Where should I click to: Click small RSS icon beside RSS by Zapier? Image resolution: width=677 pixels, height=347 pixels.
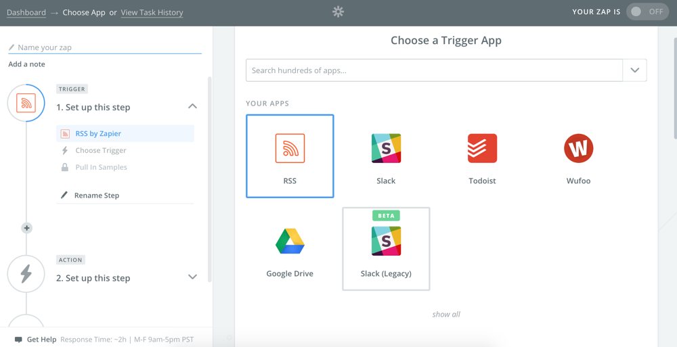point(65,133)
